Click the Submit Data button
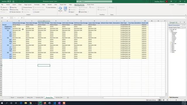Screen dimensions: 187x105 click(x=83, y=12)
